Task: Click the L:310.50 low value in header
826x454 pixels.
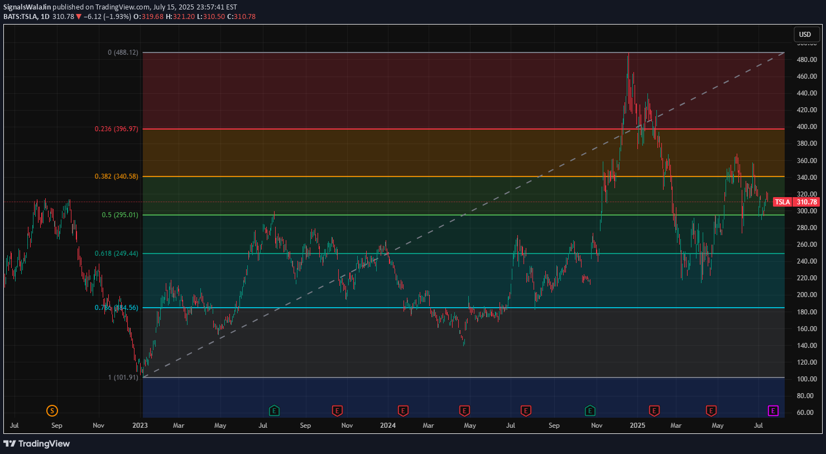Action: pos(211,17)
